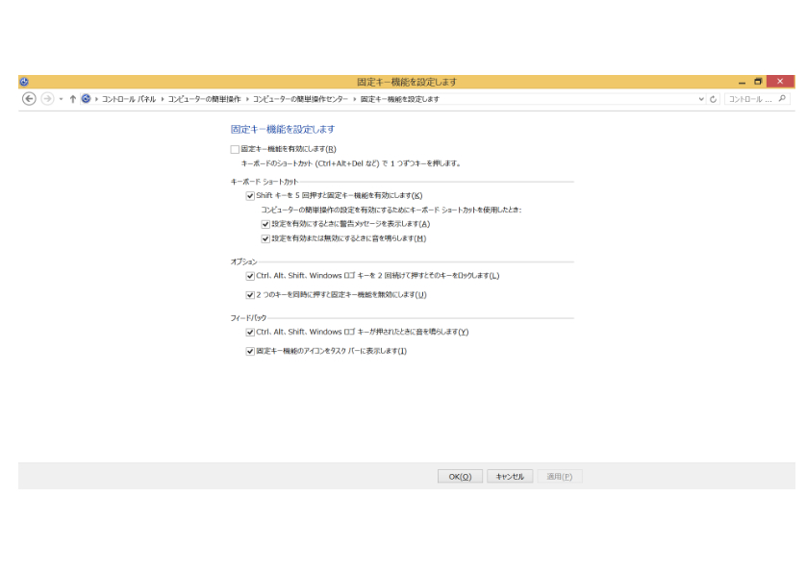Refresh the address bar location
Screen dimensions: 807x572
tap(713, 99)
